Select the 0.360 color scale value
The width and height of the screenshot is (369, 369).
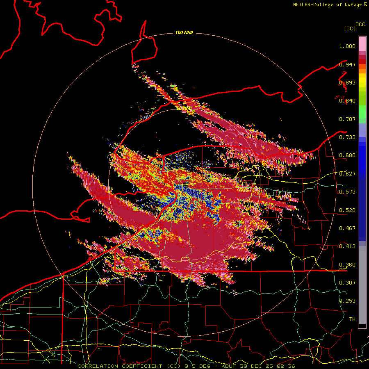point(347,265)
